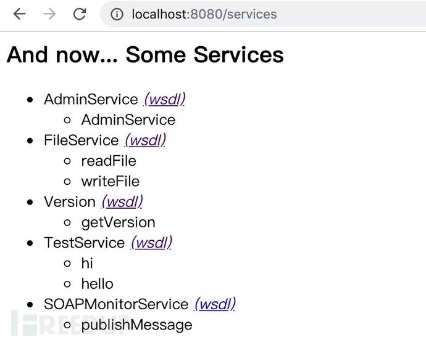Click the hello operation text
426x340 pixels.
(97, 284)
